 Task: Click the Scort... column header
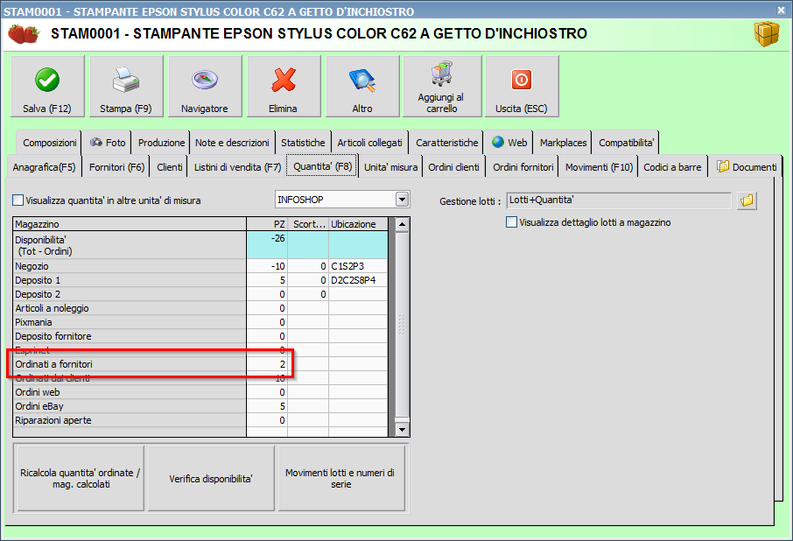[308, 224]
